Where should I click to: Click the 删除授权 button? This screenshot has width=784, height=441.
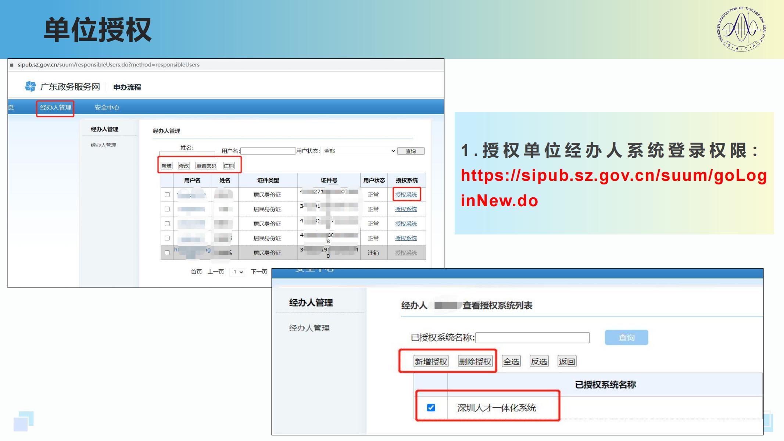click(475, 361)
